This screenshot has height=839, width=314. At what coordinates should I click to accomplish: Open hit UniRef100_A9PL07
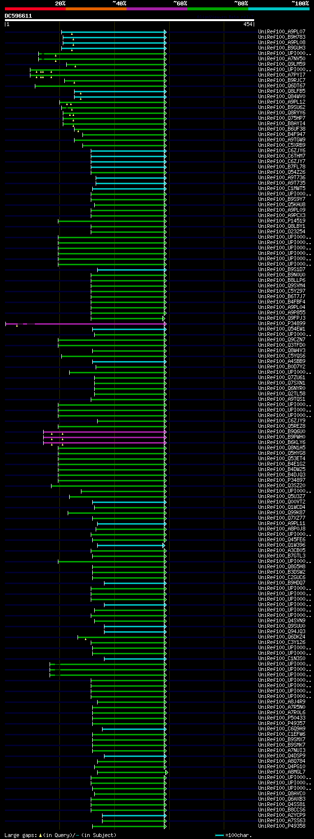(282, 32)
